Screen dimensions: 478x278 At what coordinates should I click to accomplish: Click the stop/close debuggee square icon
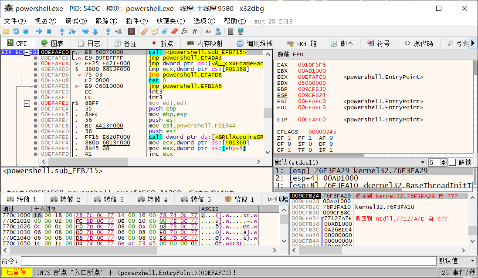coord(26,31)
